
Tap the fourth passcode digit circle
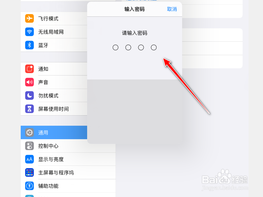(154, 48)
